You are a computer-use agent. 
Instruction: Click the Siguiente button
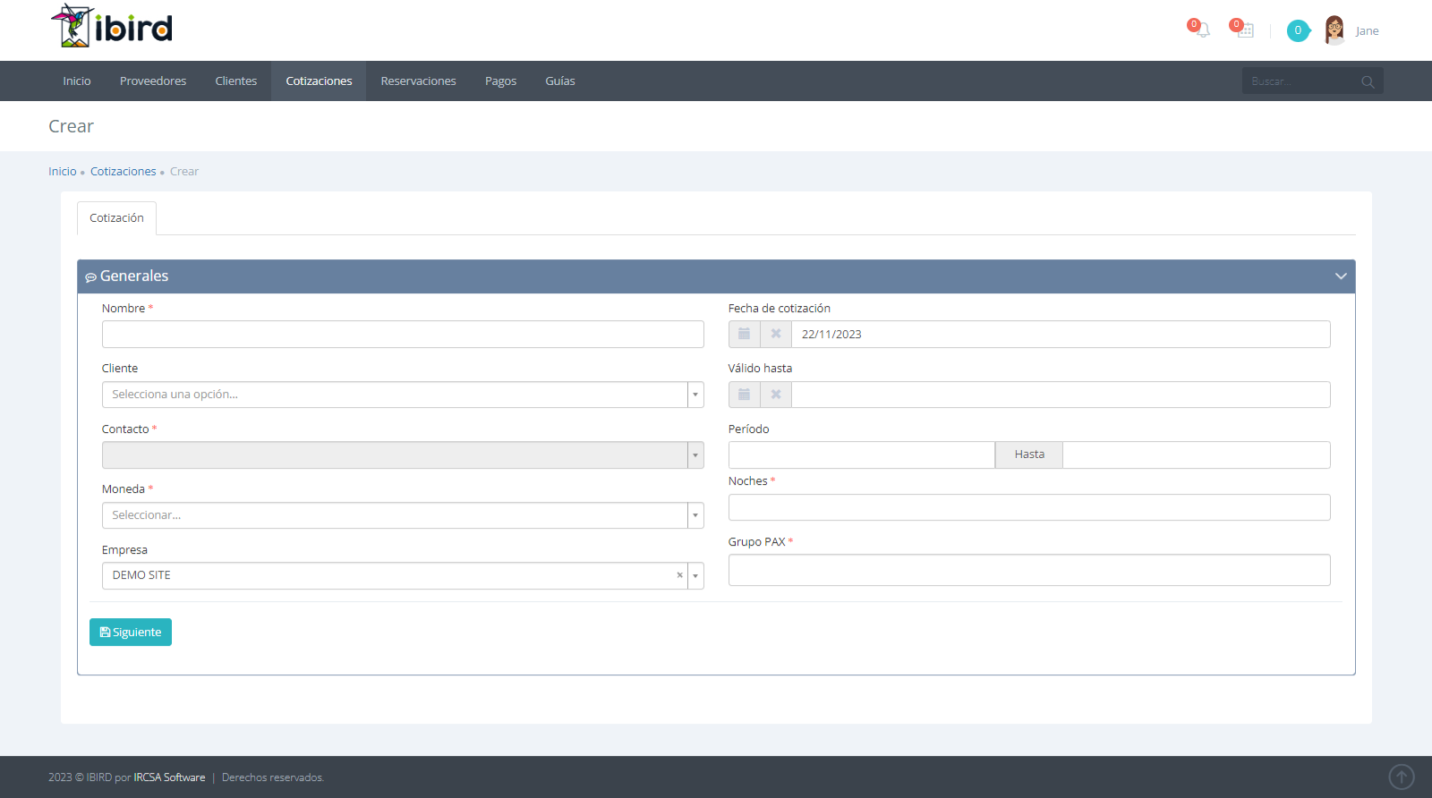[131, 632]
